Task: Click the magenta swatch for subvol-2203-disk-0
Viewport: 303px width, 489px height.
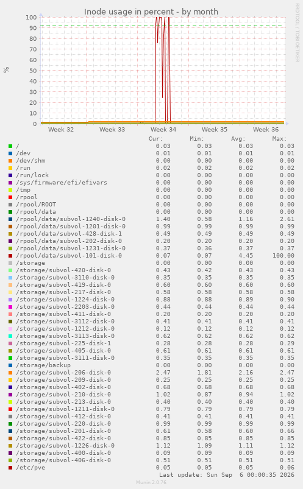Action: tap(10, 307)
